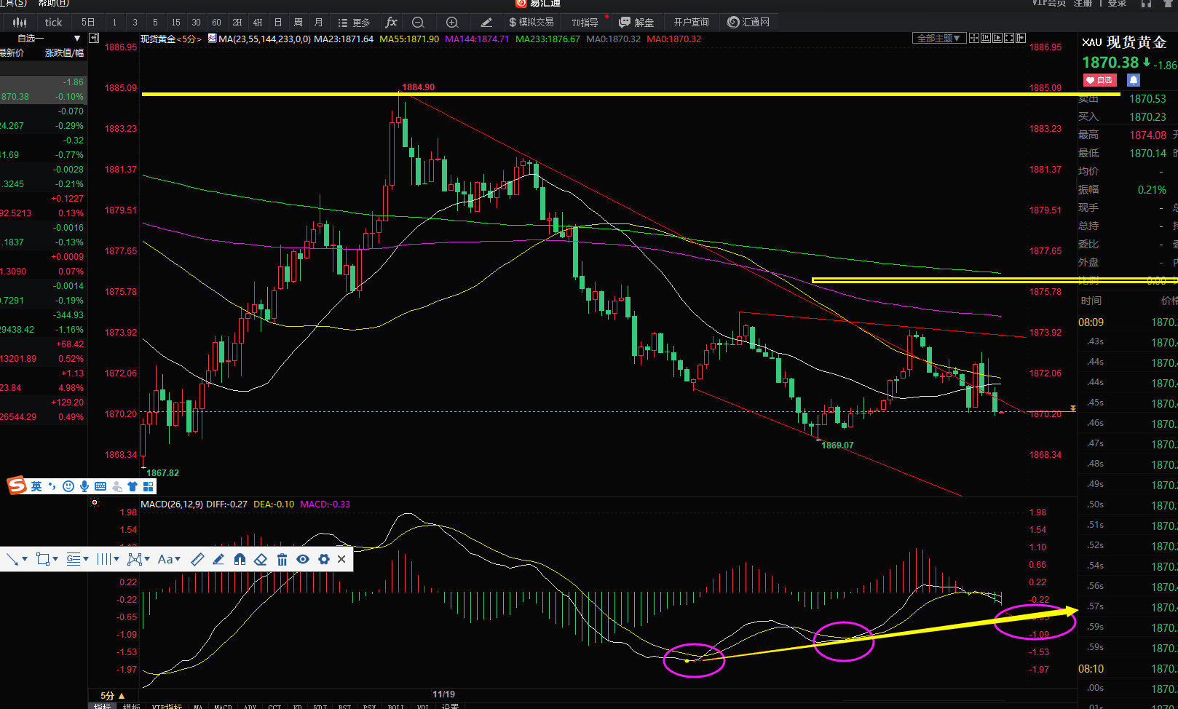This screenshot has height=709, width=1178.
Task: Select the 4H timeframe
Action: 257,23
